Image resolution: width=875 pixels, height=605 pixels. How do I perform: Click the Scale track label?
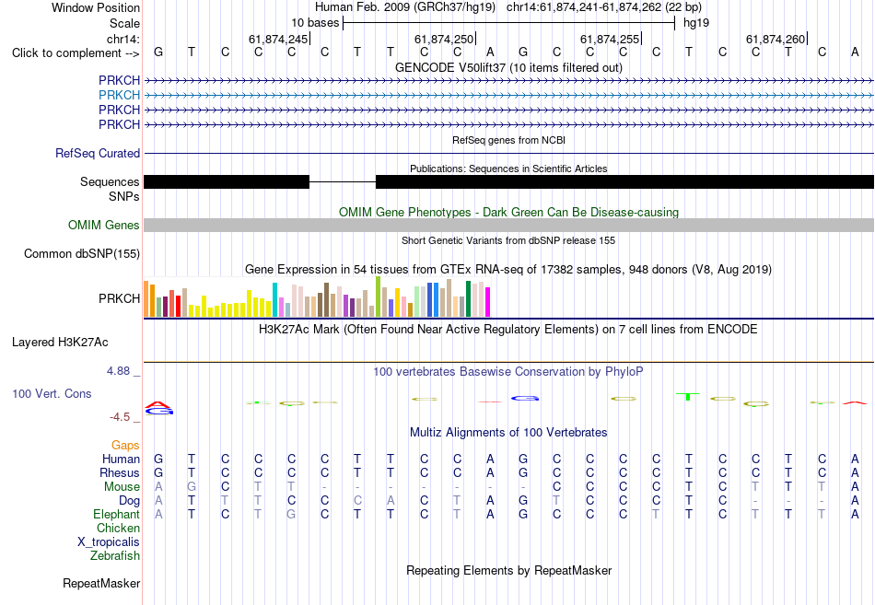(x=124, y=23)
